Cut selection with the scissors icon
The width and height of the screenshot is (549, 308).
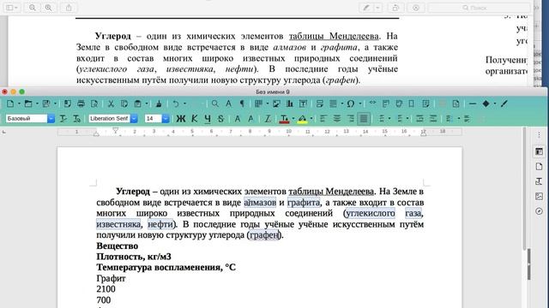click(111, 104)
